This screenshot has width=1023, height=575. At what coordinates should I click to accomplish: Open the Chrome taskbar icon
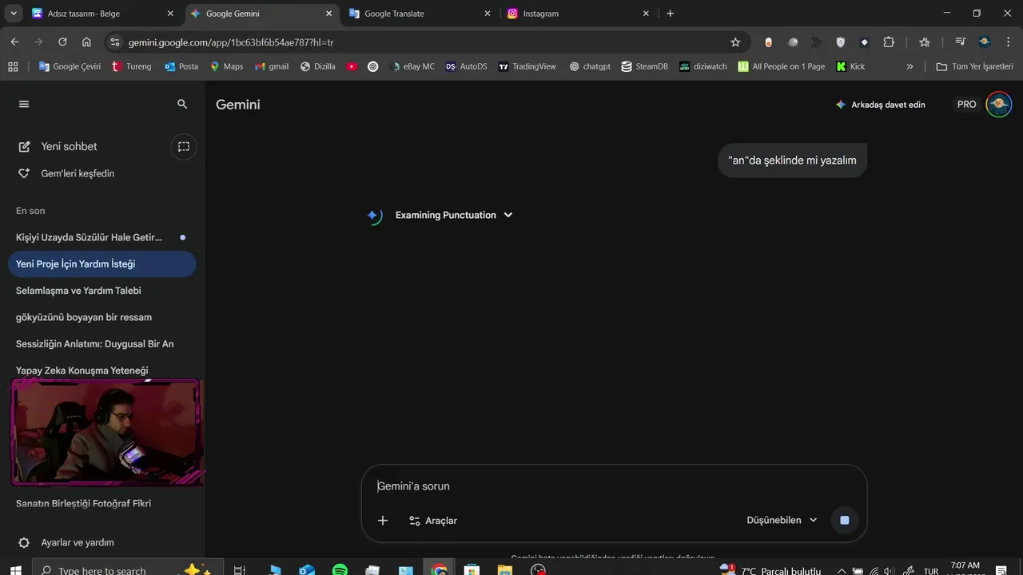click(439, 570)
